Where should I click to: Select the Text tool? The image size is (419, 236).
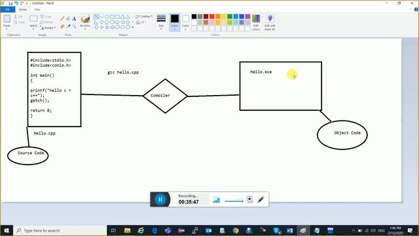(74, 19)
